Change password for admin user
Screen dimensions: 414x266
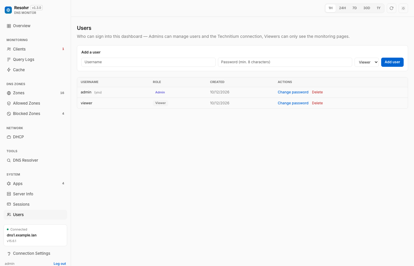click(x=293, y=92)
